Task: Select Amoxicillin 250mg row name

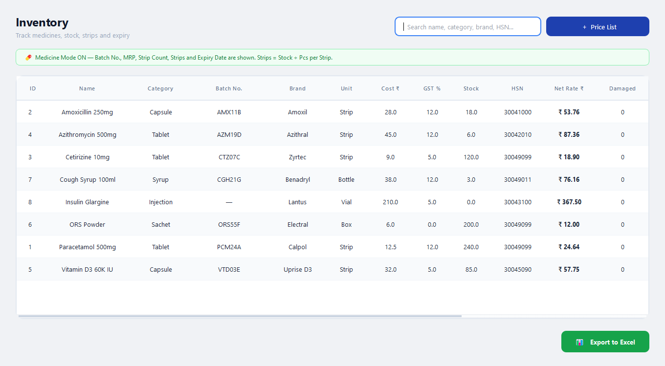Action: pos(87,112)
